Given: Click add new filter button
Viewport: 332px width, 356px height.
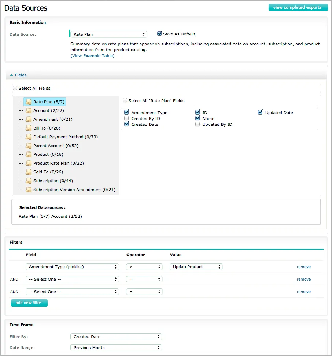Looking at the screenshot, I should click(29, 303).
